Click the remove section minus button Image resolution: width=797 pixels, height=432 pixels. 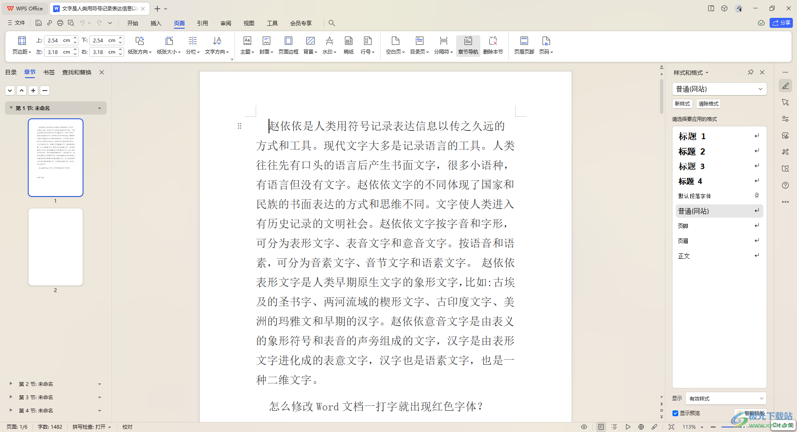(45, 91)
